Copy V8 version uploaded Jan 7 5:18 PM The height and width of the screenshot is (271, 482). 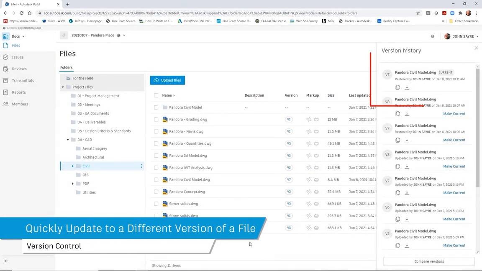(x=398, y=166)
